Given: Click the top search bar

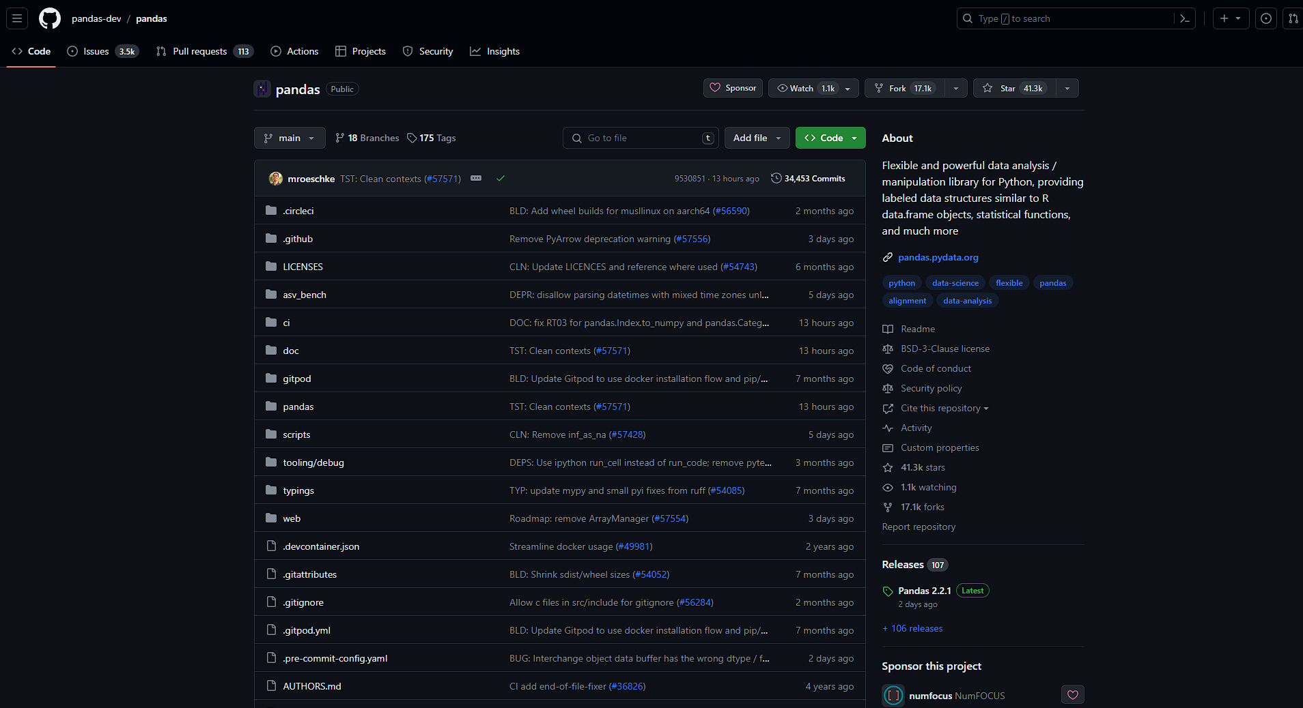Looking at the screenshot, I should 1076,18.
